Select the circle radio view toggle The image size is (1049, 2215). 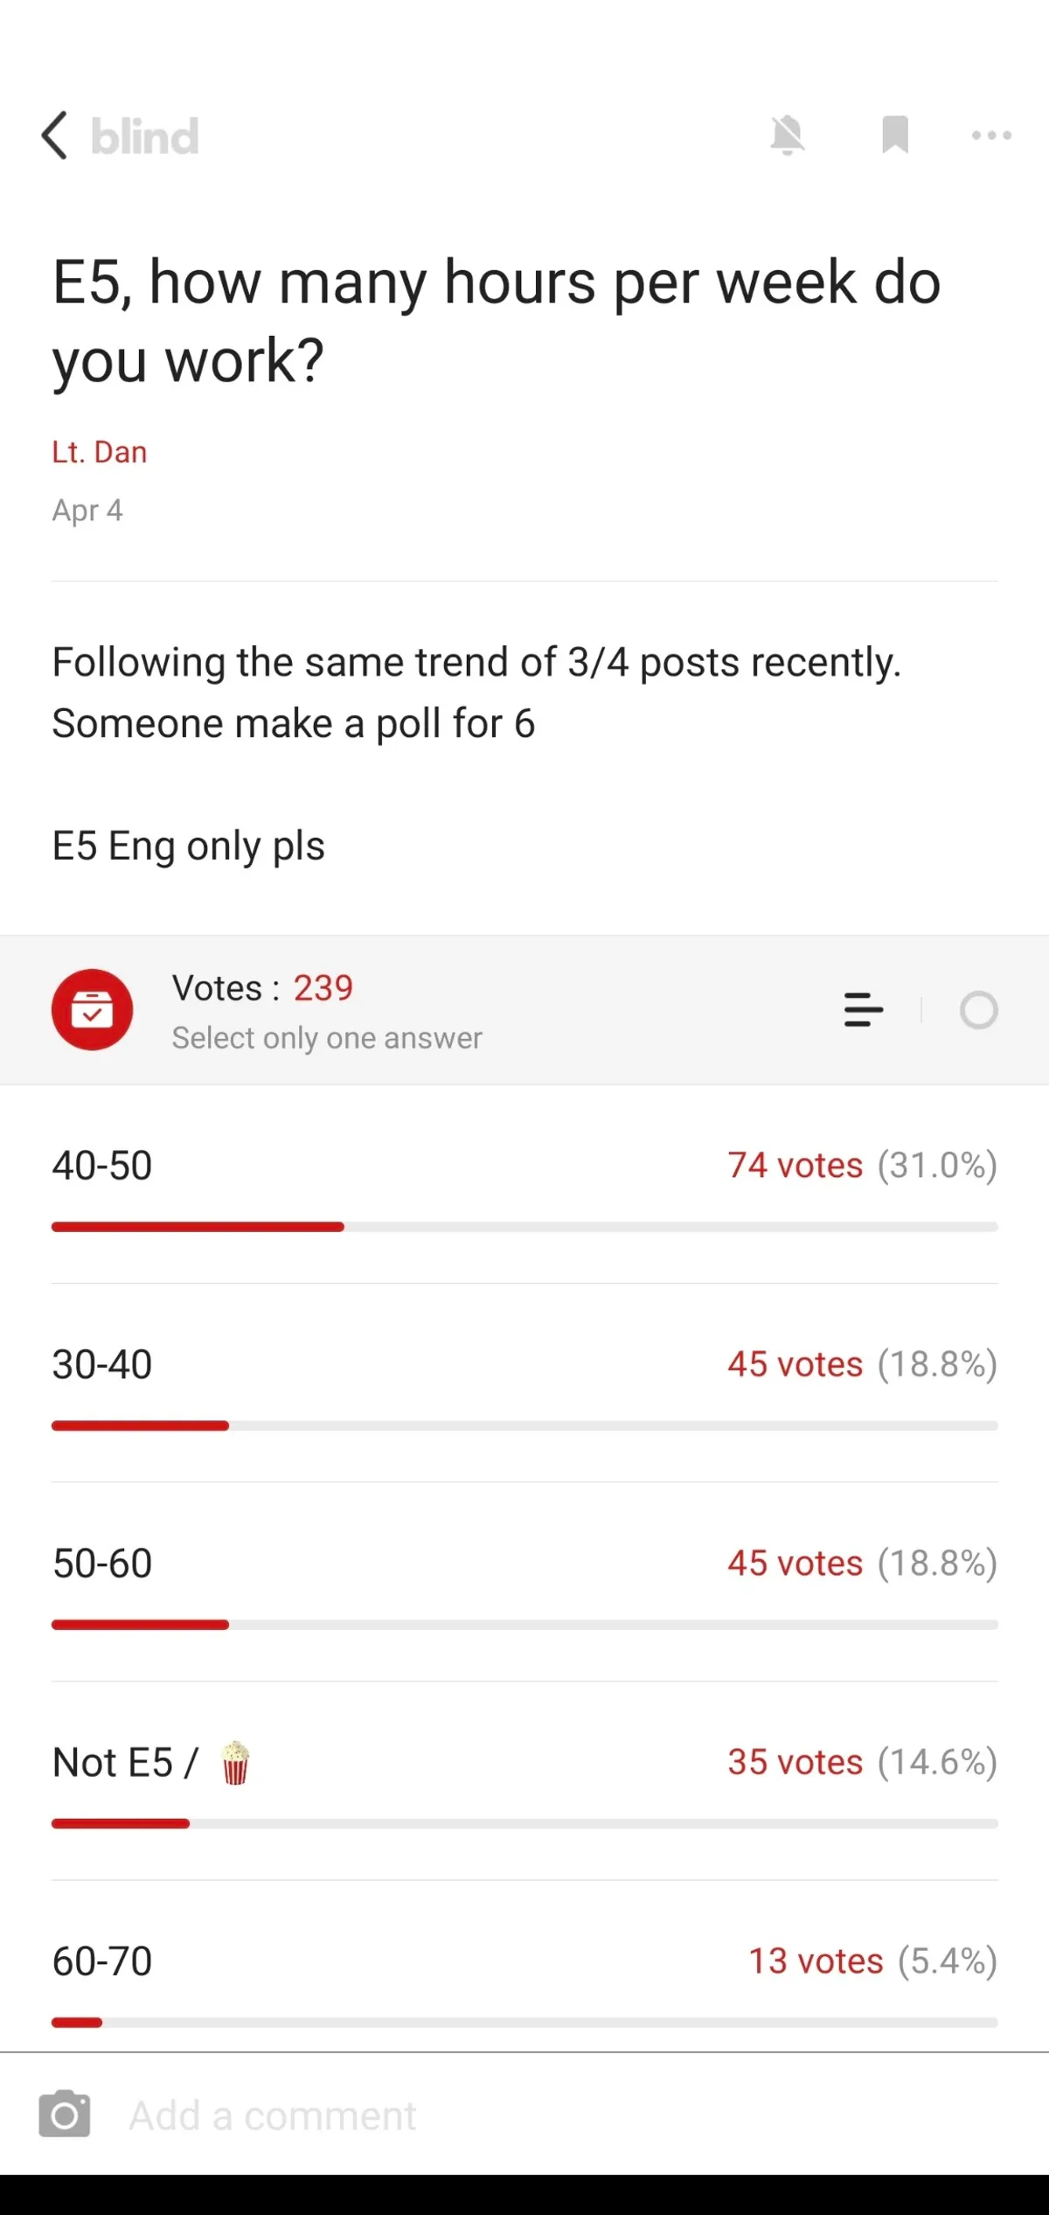(x=978, y=1010)
